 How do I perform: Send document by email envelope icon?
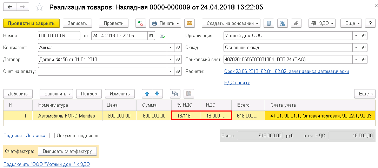coord(190,23)
